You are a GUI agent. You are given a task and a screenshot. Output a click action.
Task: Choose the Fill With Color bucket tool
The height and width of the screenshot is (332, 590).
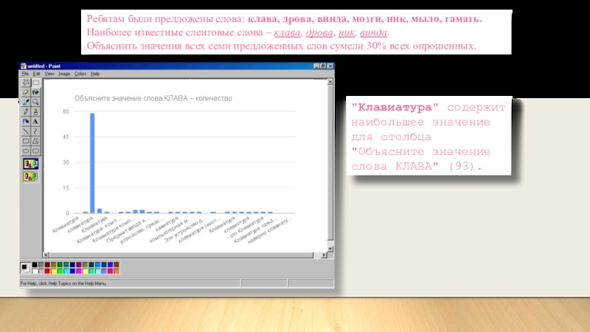tap(35, 92)
